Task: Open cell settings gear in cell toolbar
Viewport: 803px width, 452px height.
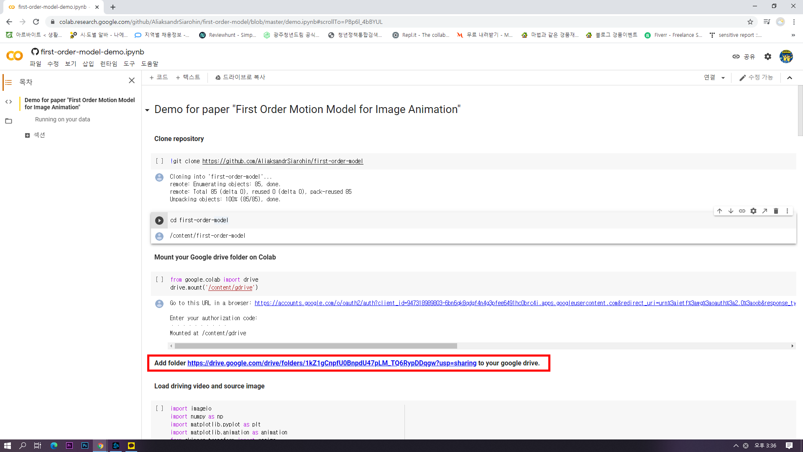Action: (753, 211)
